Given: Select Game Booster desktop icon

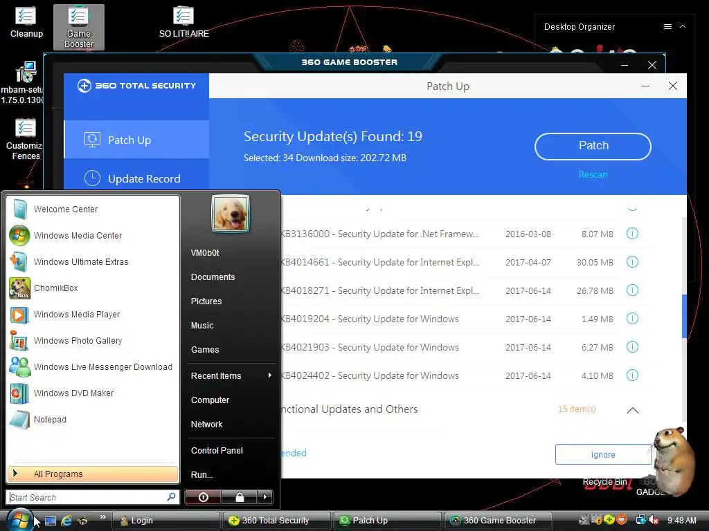Looking at the screenshot, I should click(79, 27).
